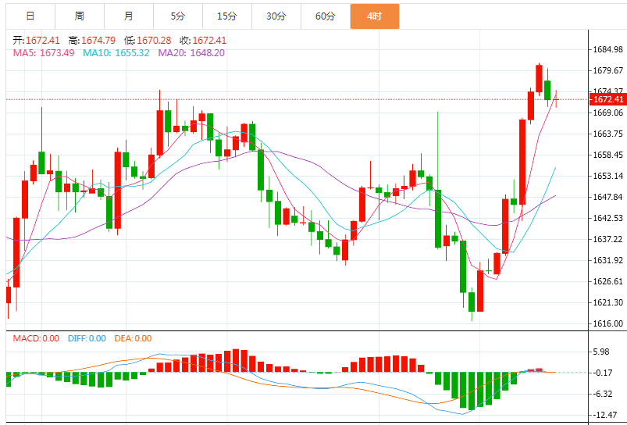This screenshot has width=627, height=425.
Task: Click the DEA:0.00 indicator label
Action: click(133, 338)
